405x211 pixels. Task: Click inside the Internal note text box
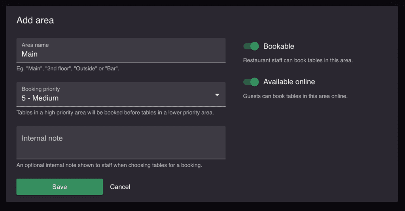coord(121,142)
